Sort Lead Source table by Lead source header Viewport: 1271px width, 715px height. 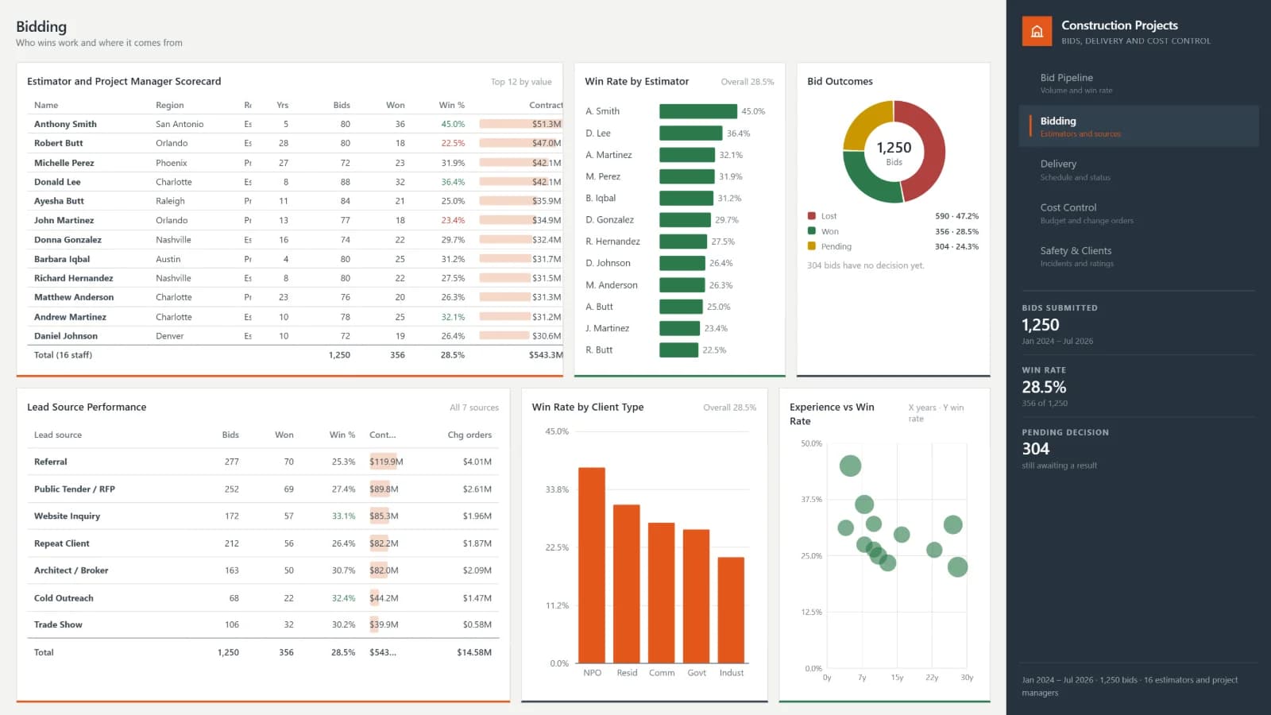[58, 435]
